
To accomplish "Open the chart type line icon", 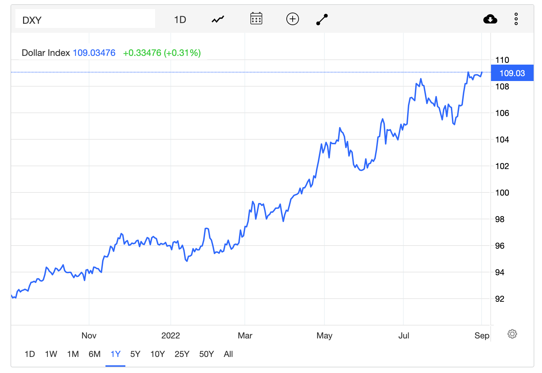I will [x=218, y=19].
